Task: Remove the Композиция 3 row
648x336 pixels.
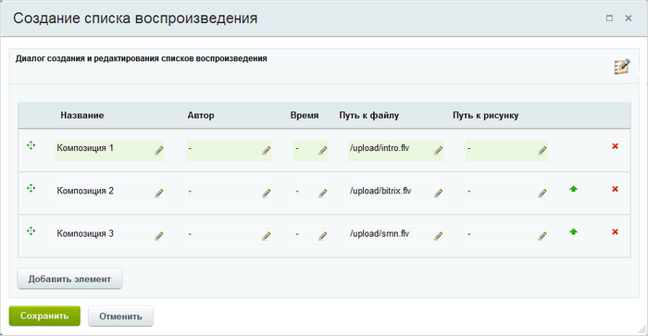Action: tap(615, 232)
